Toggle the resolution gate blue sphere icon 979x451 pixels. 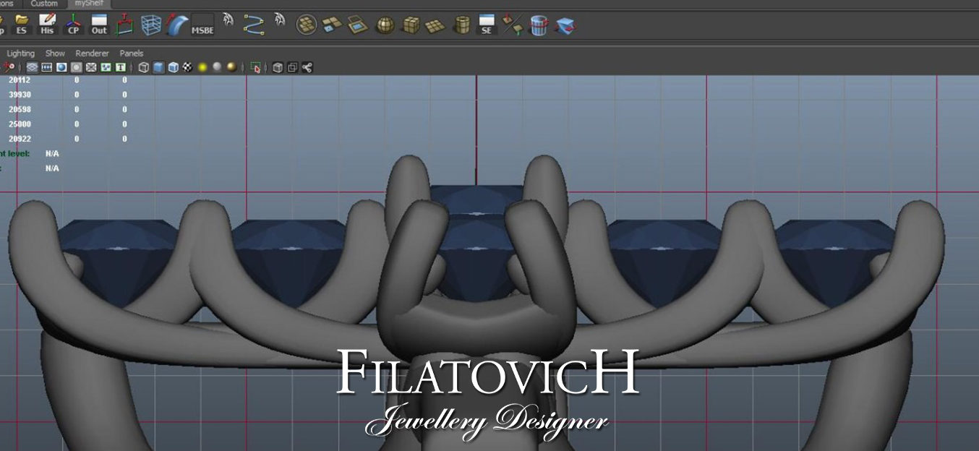point(61,67)
